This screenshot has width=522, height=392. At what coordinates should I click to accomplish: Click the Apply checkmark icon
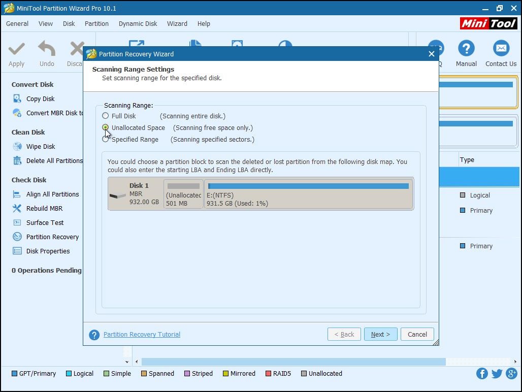(16, 49)
